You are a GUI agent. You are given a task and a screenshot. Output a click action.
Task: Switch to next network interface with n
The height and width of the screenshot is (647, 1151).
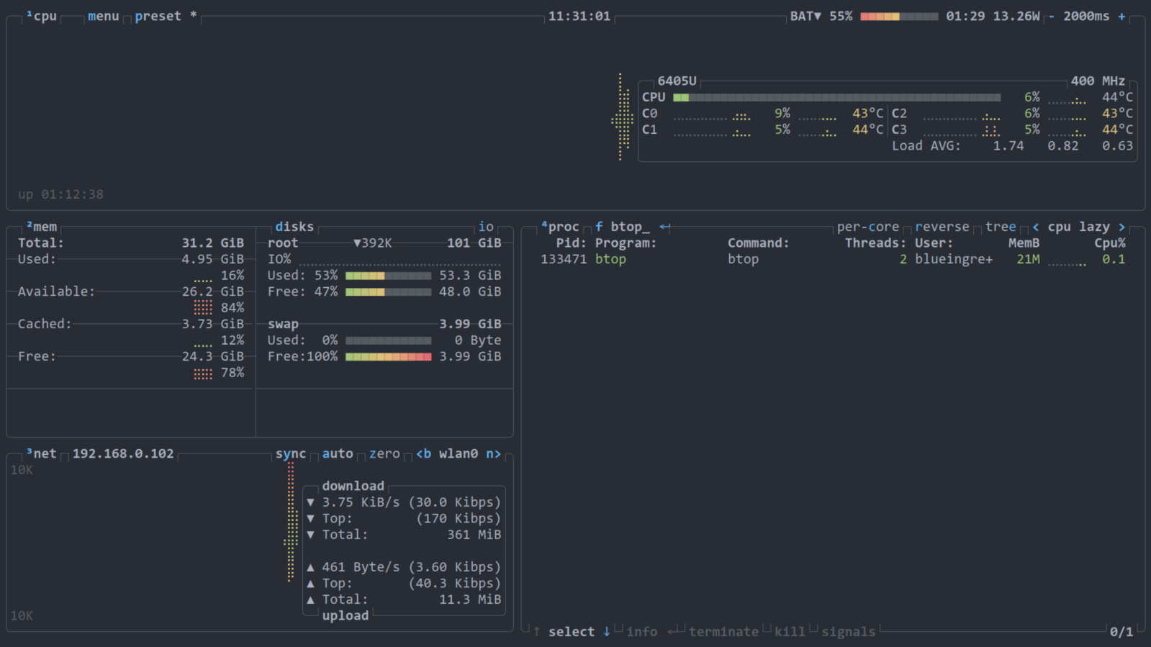pyautogui.click(x=493, y=454)
